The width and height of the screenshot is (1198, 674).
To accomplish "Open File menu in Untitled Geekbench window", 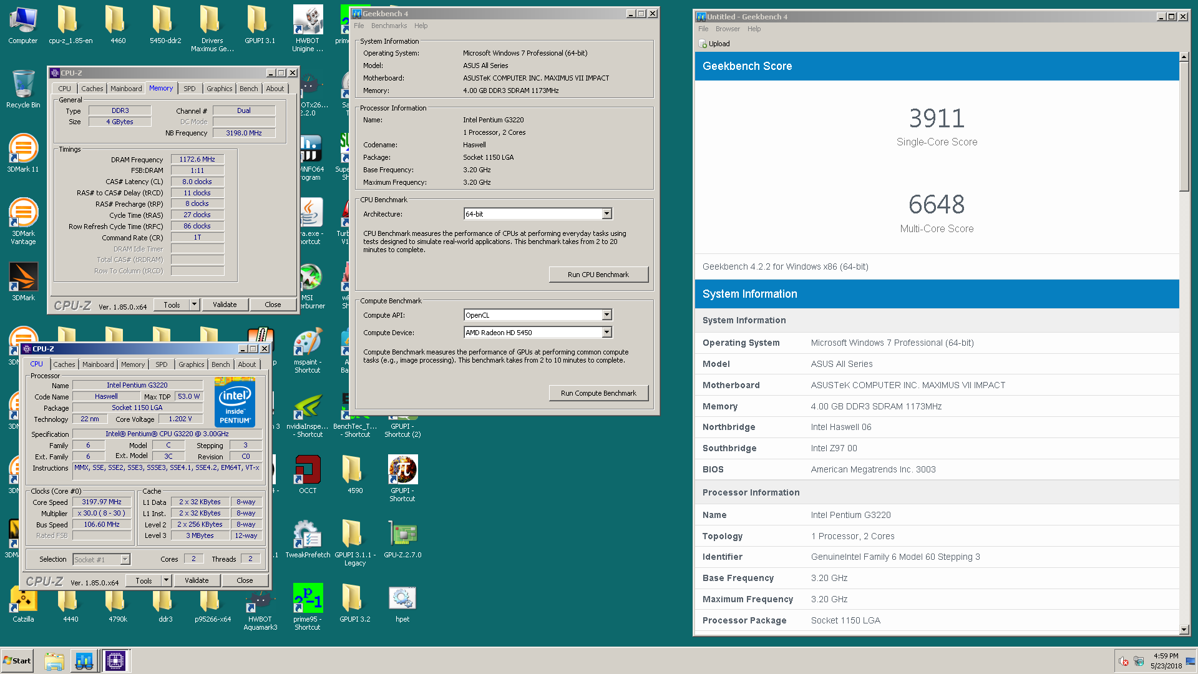I will pyautogui.click(x=703, y=29).
